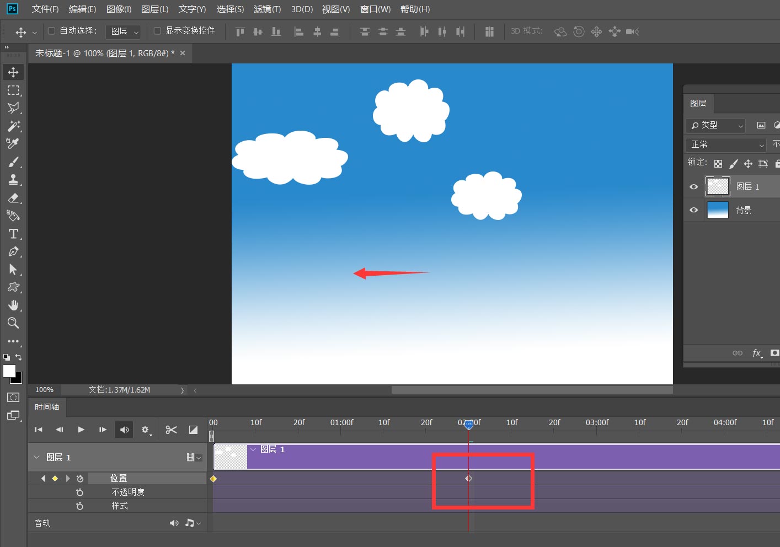
Task: Check the 显示变换控件 option
Action: pyautogui.click(x=158, y=31)
